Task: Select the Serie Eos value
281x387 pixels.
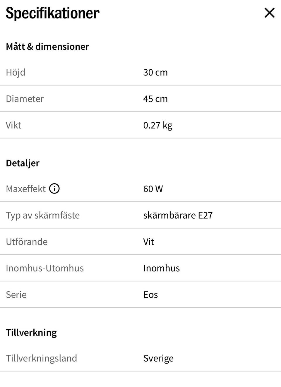Action: pyautogui.click(x=150, y=294)
